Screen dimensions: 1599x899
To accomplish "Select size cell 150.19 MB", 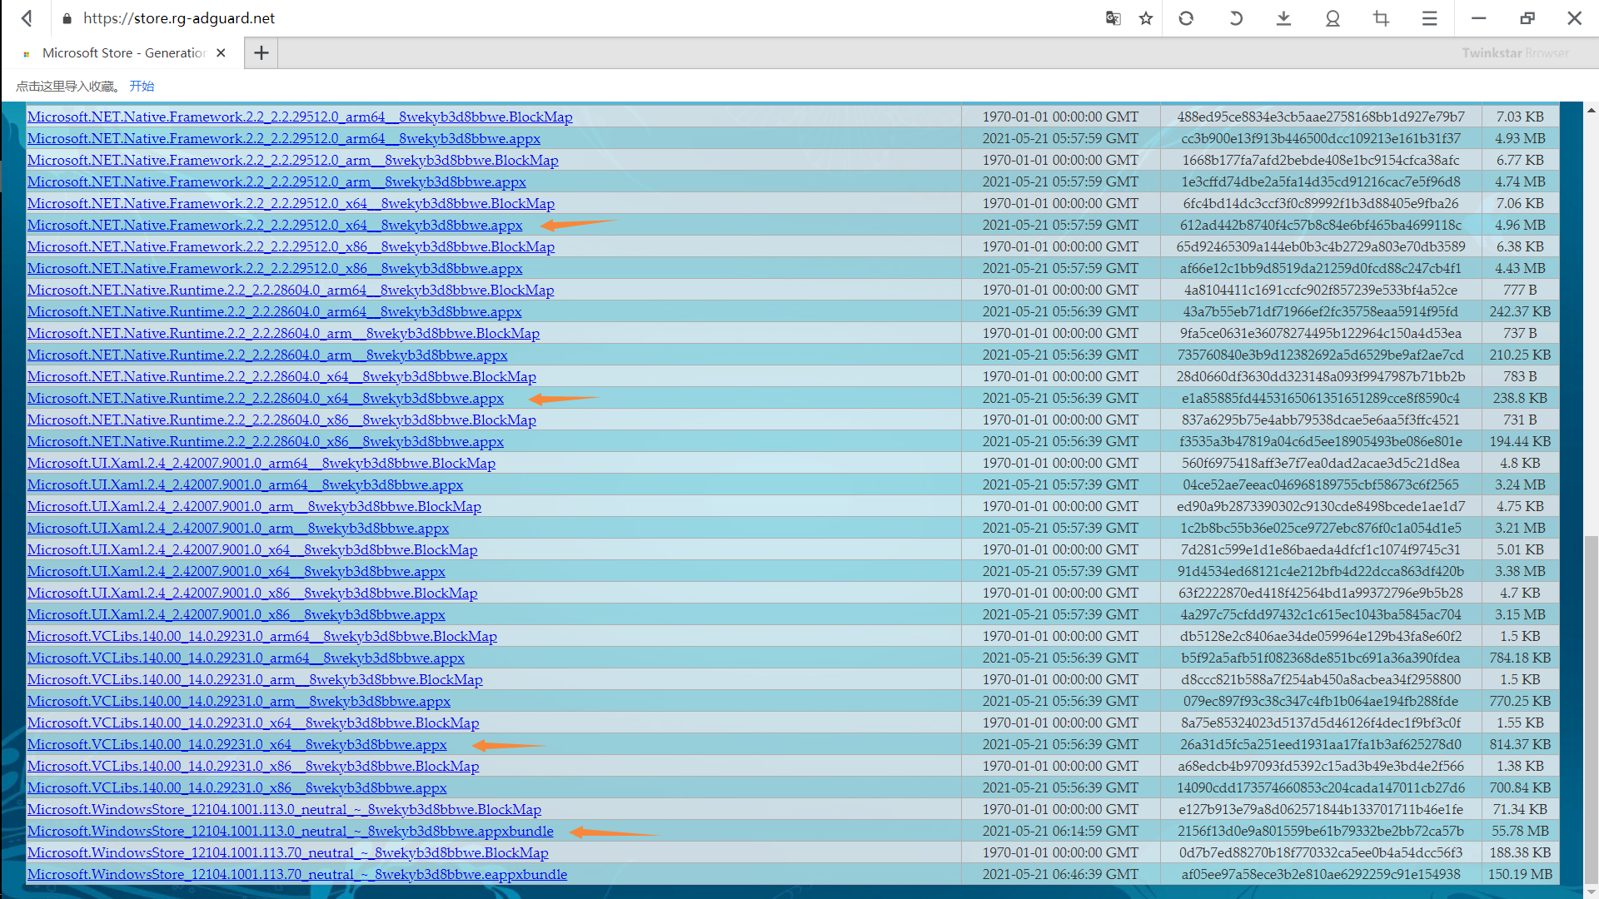I will coord(1520,874).
